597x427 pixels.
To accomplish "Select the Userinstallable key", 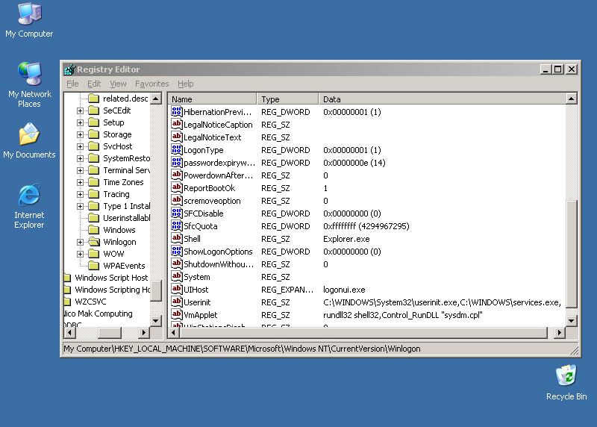I will coord(126,218).
